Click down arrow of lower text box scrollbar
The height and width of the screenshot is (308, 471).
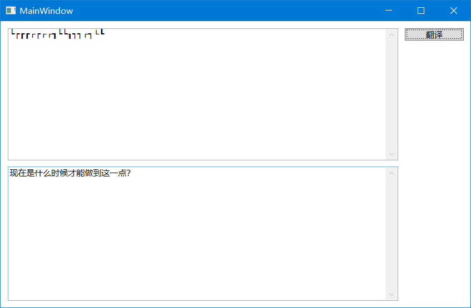(391, 294)
